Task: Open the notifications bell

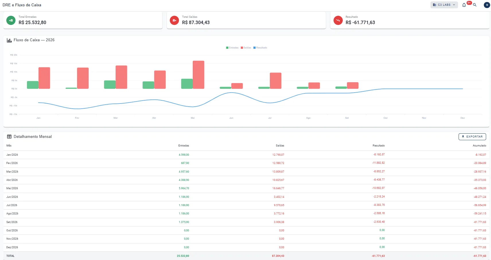Action: click(x=464, y=5)
